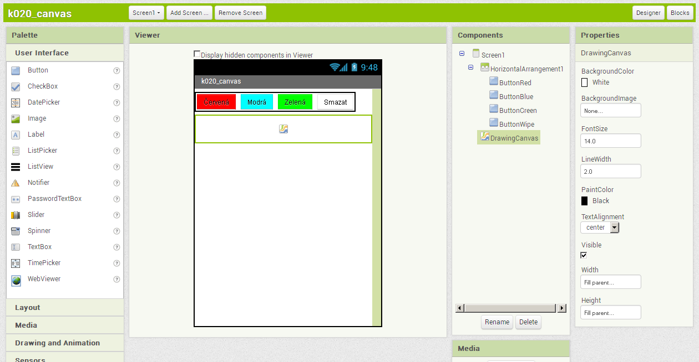Switch to the Designer view

[x=649, y=13]
